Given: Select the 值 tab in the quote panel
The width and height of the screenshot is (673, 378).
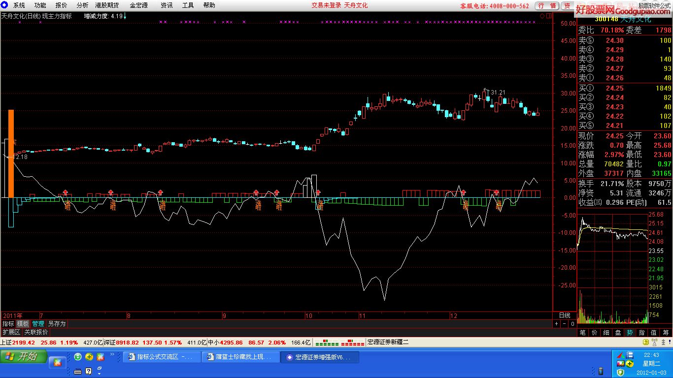Looking at the screenshot, I should 653,333.
